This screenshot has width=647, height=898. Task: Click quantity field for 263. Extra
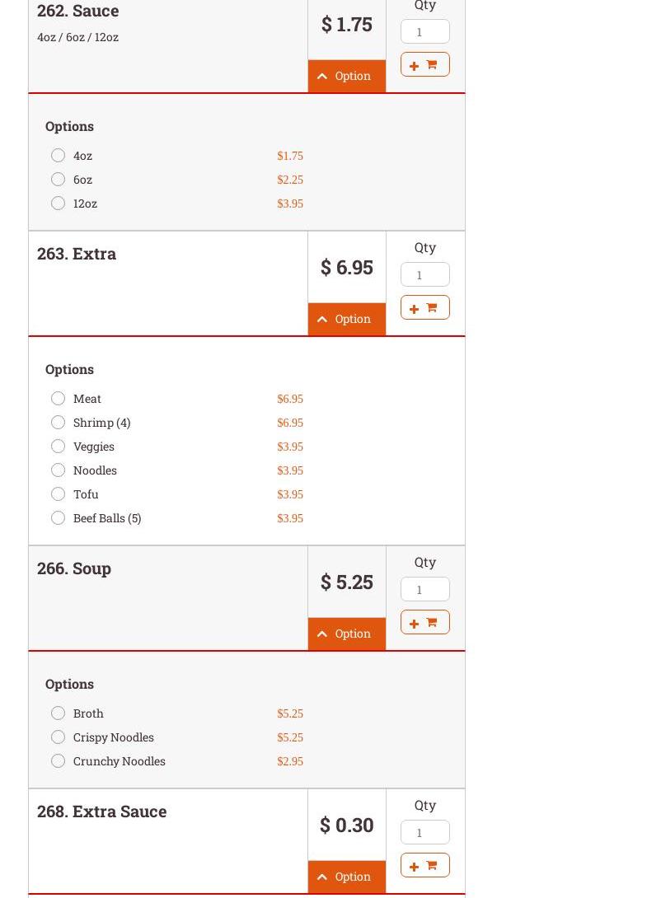[424, 274]
